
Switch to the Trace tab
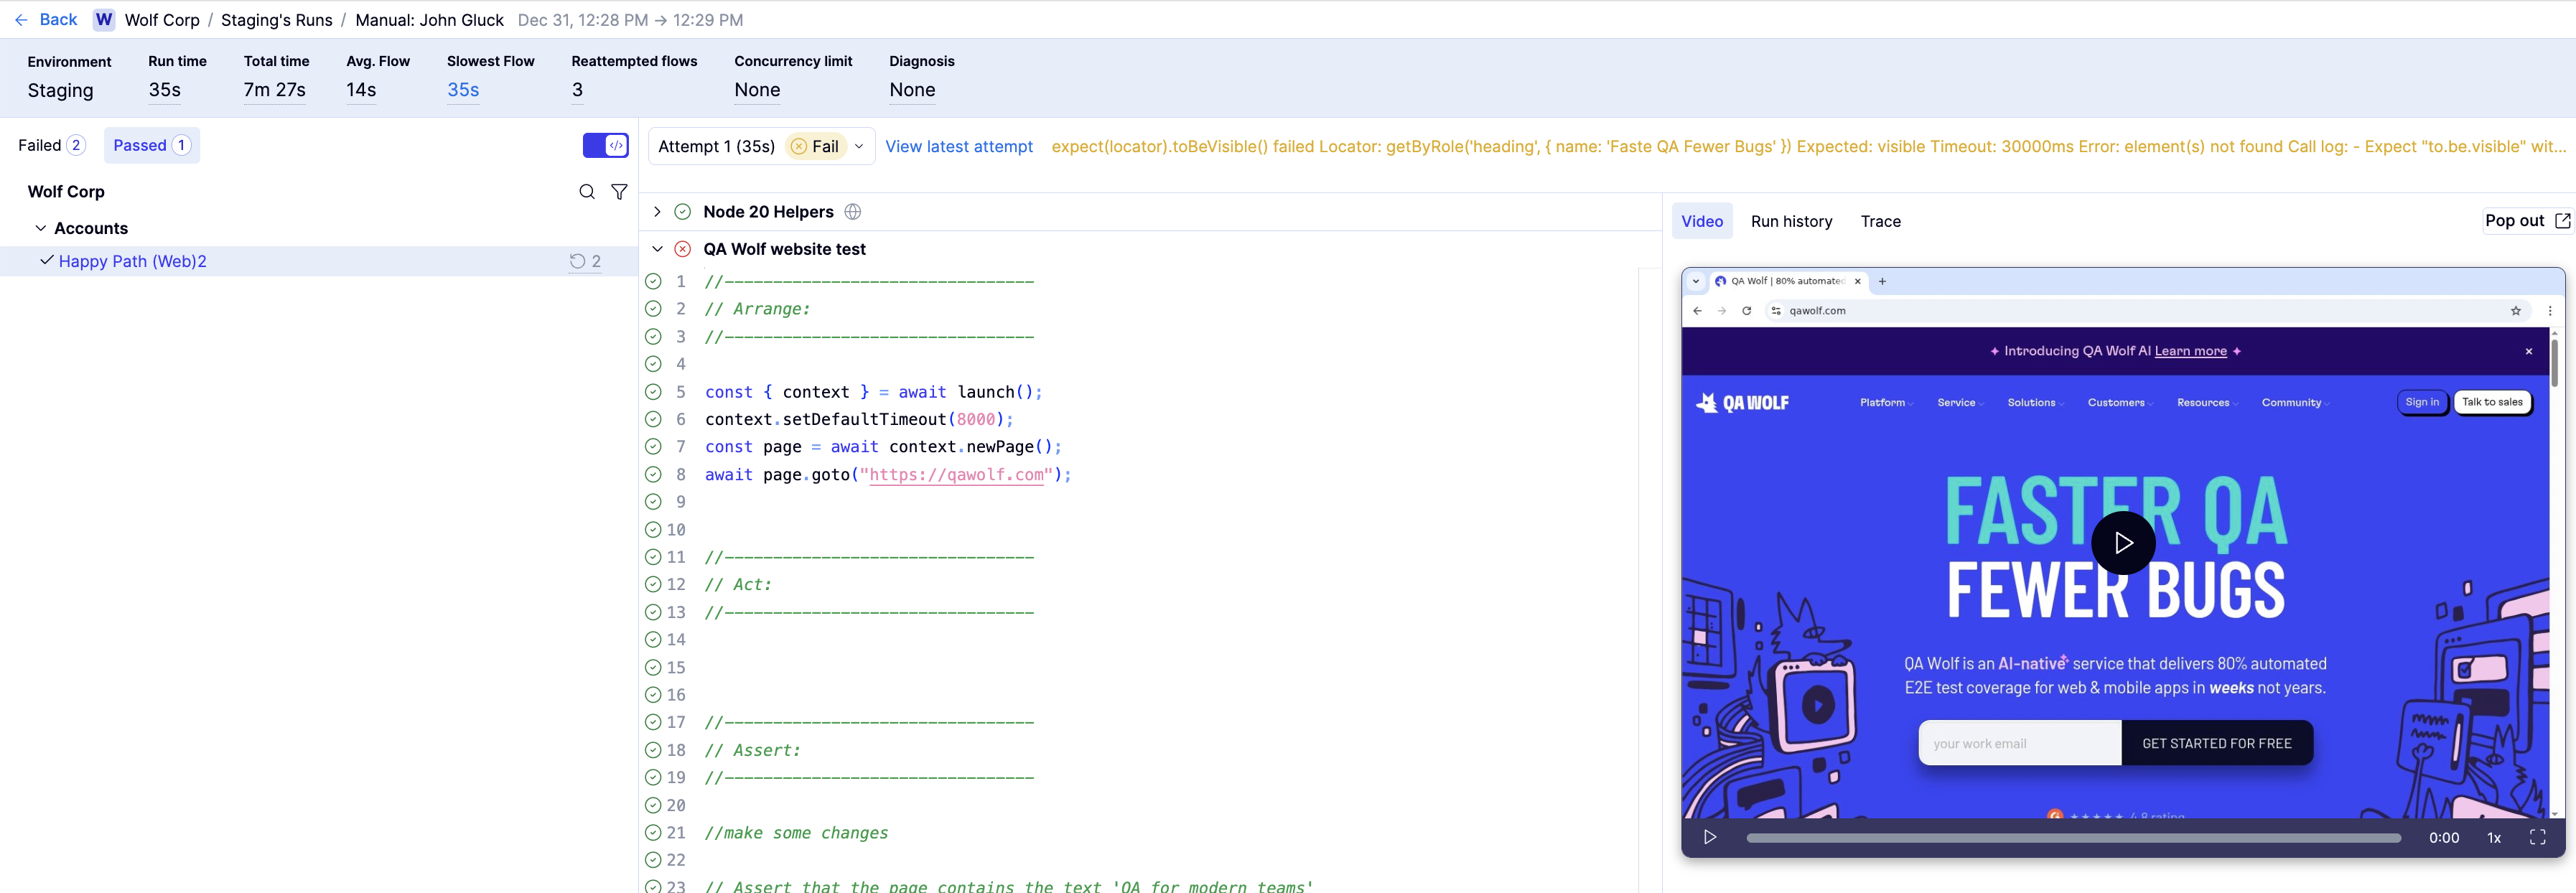pos(1880,221)
